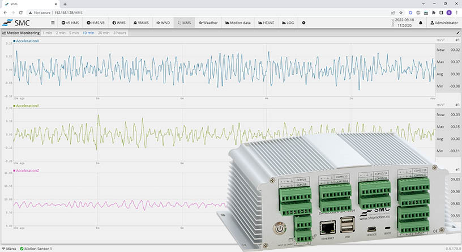Image resolution: width=462 pixels, height=252 pixels.
Task: Click the pencil edit icon
Action: tap(457, 33)
